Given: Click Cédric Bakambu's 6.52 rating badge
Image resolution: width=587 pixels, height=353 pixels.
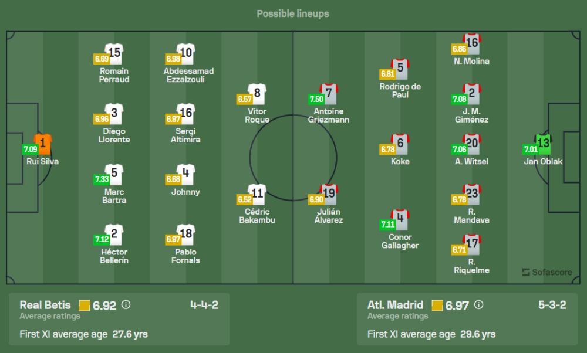Looking at the screenshot, I should tap(245, 199).
